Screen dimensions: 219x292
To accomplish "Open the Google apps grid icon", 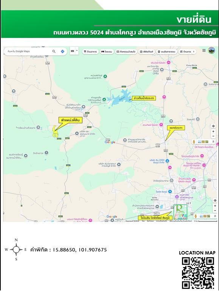I will click(204, 50).
